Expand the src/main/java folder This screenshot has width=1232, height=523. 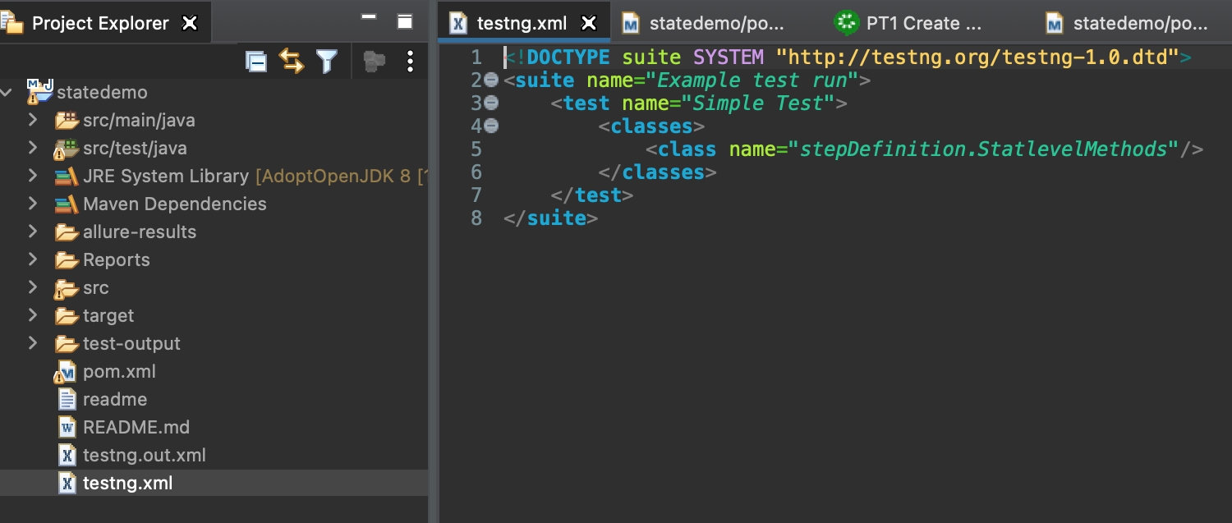[33, 121]
